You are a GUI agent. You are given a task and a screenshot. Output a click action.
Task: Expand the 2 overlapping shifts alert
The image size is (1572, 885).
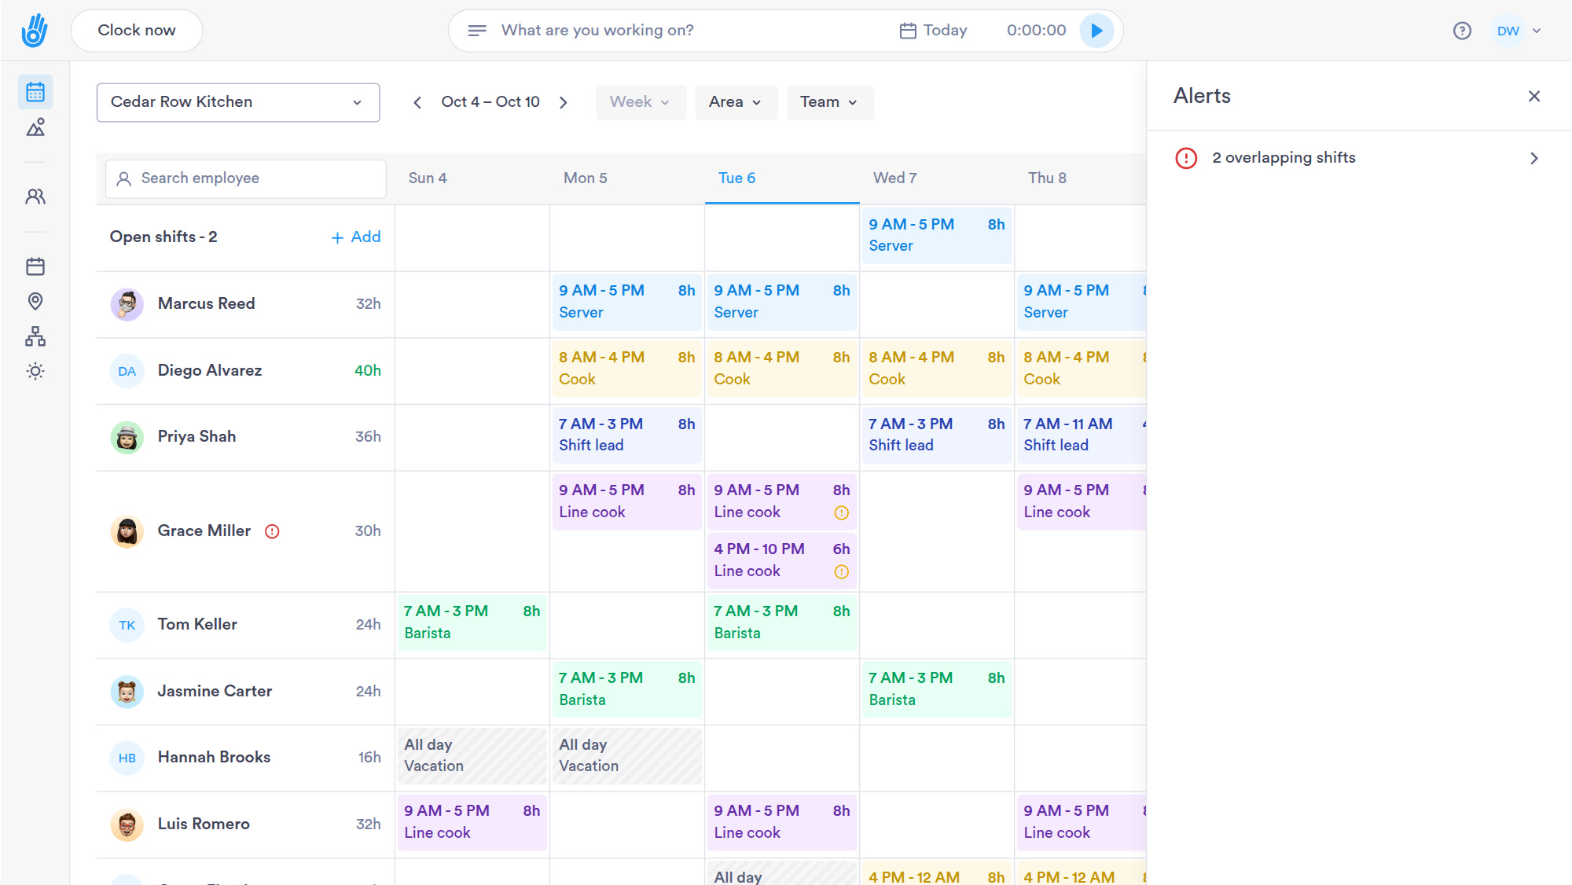(1359, 158)
